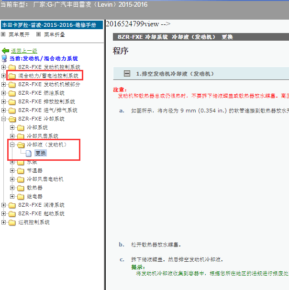Select 冷却风扇系统 label

(x=43, y=136)
